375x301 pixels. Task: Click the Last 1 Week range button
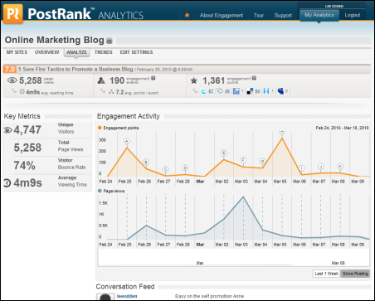click(326, 274)
